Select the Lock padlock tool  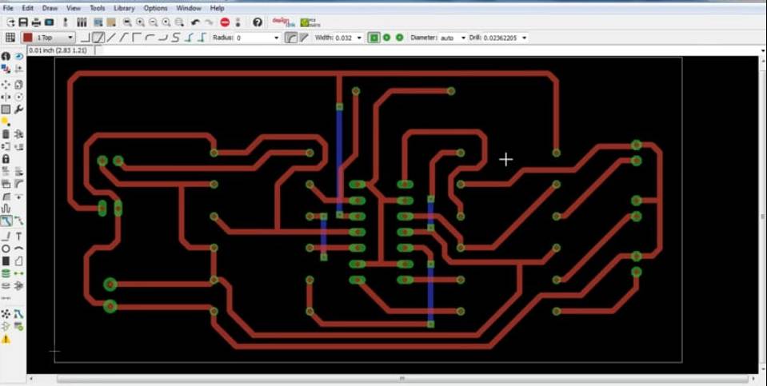pyautogui.click(x=6, y=159)
